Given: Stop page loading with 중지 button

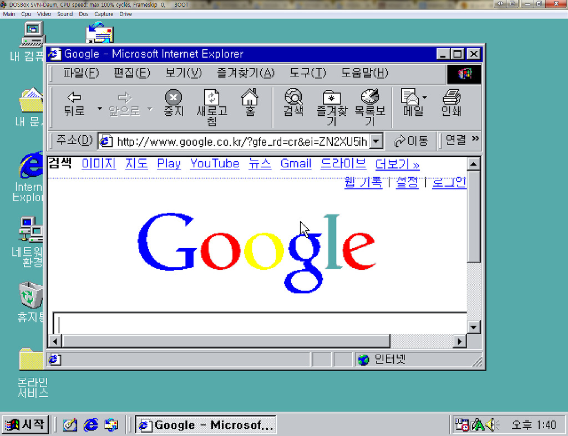Looking at the screenshot, I should (x=174, y=104).
